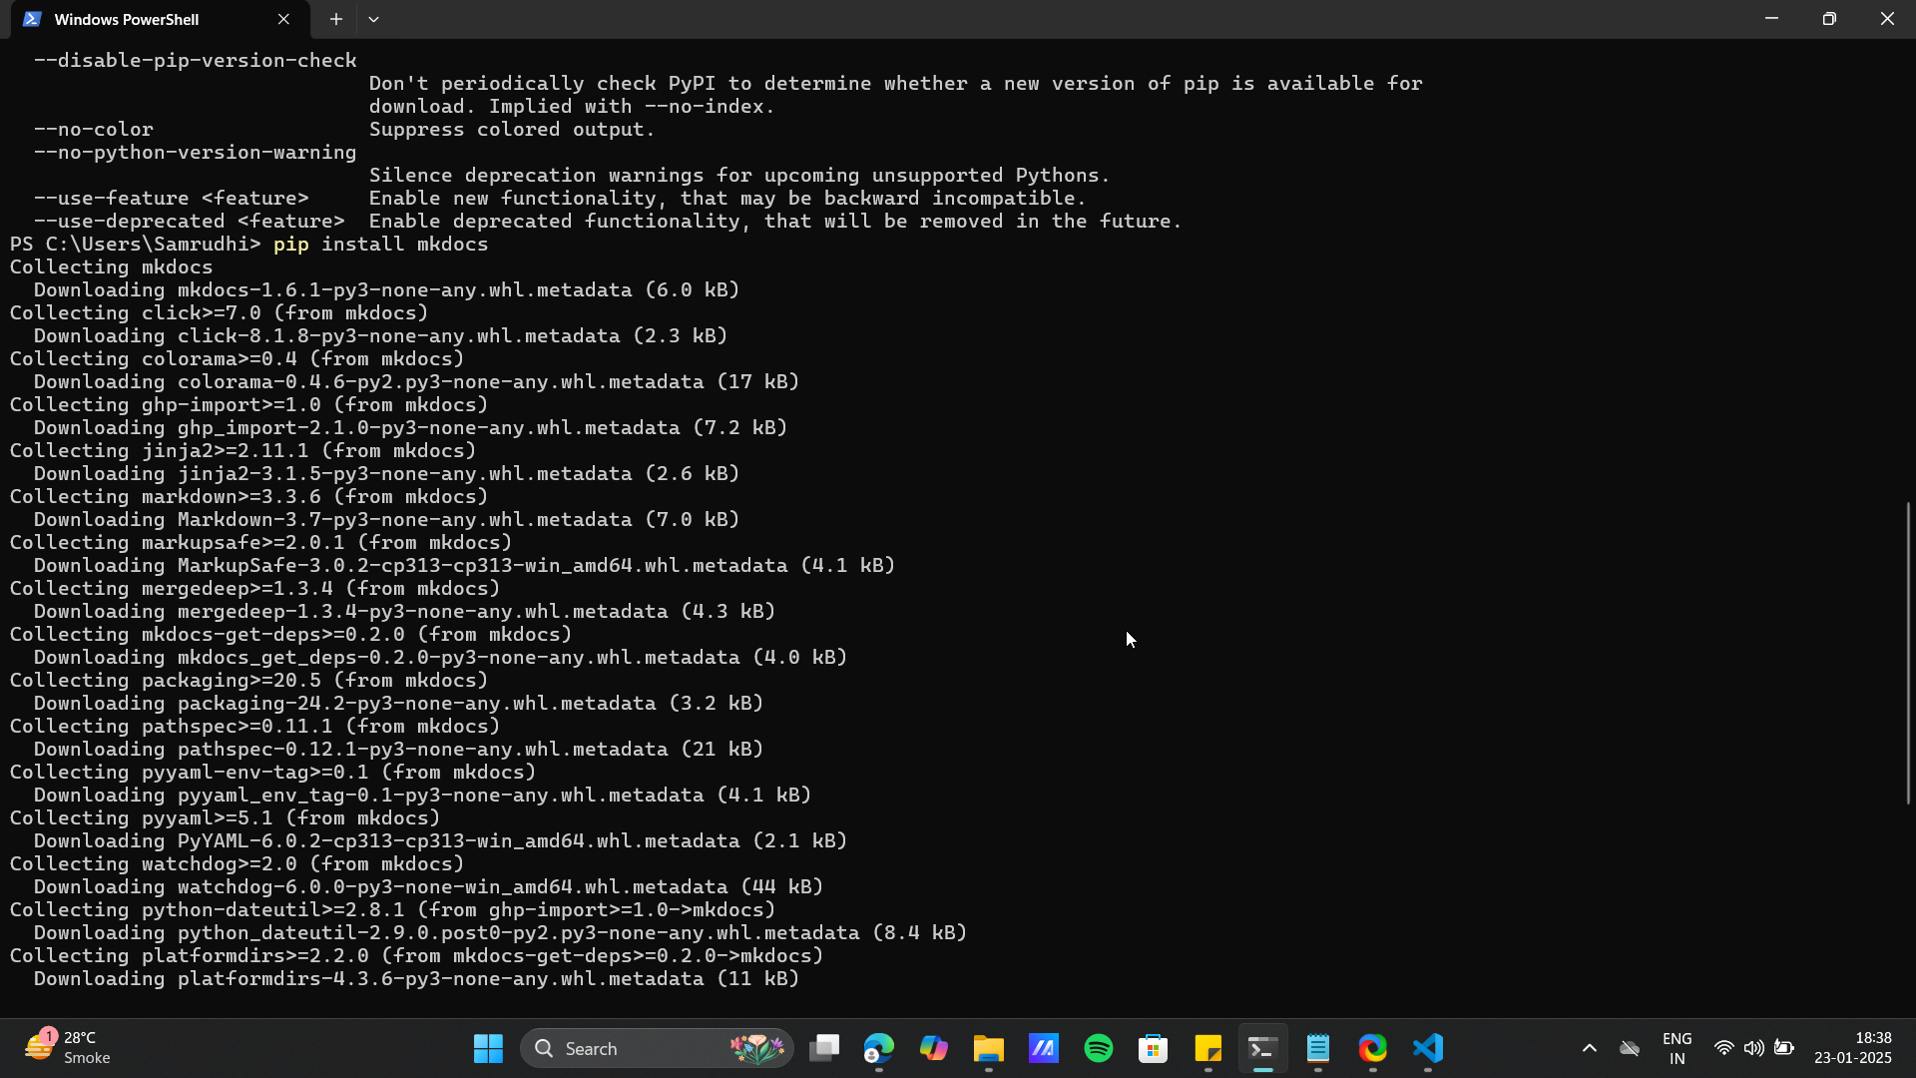Open Copilot from the taskbar
Image resolution: width=1916 pixels, height=1078 pixels.
pyautogui.click(x=934, y=1048)
